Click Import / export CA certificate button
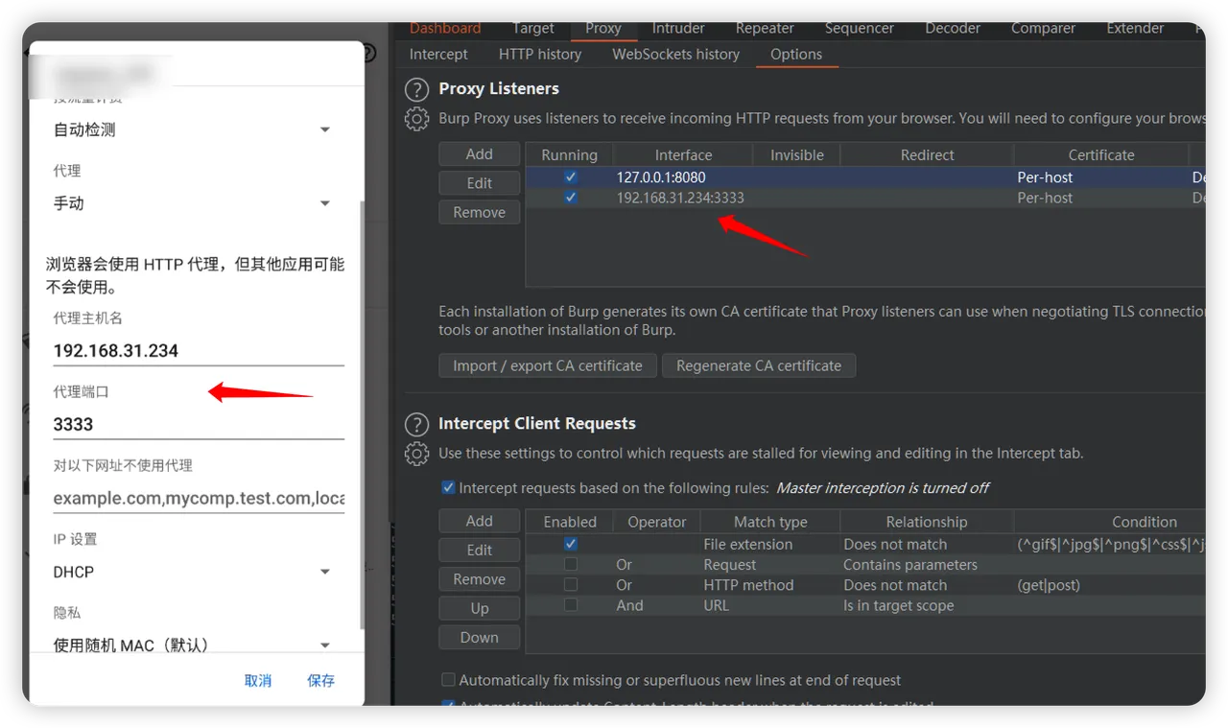The height and width of the screenshot is (728, 1228). point(548,365)
